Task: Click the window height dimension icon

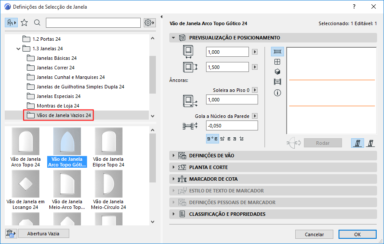Action: 190,67
